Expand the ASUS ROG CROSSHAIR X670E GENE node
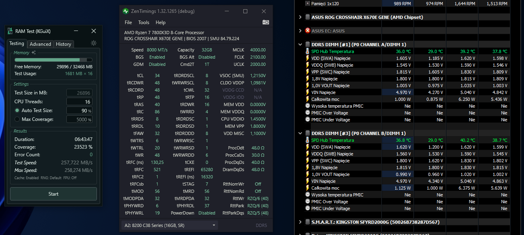The image size is (524, 235). click(300, 17)
